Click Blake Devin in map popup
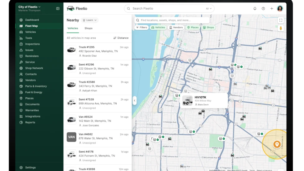Image resolution: width=304 pixels, height=171 pixels. (x=203, y=105)
